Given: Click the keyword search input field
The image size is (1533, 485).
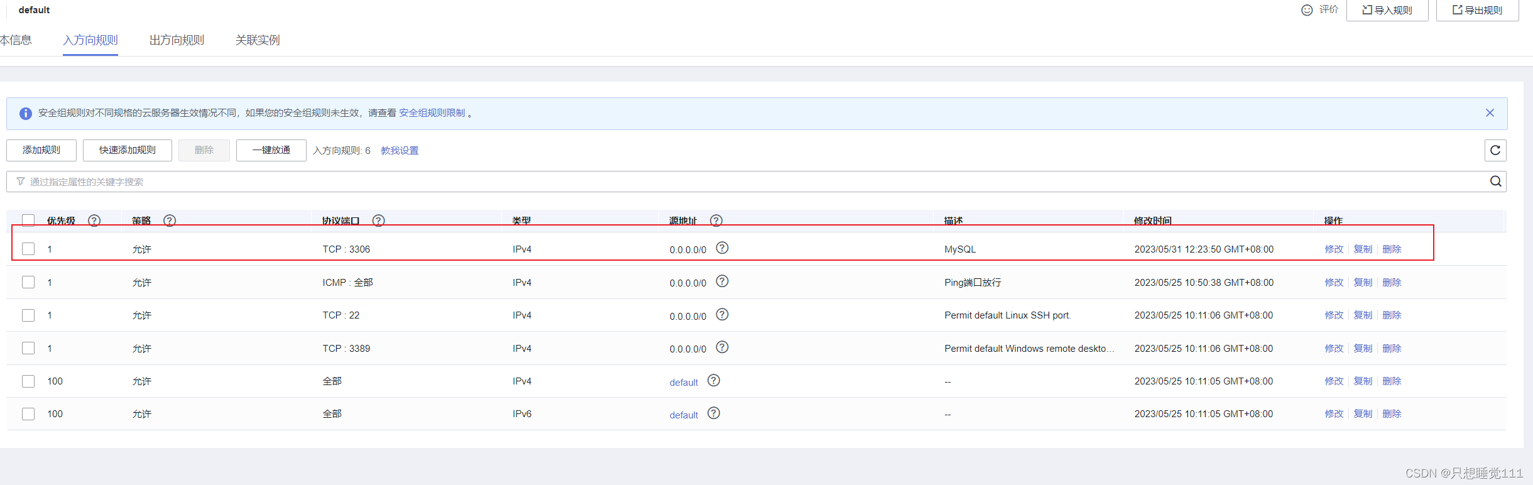Looking at the screenshot, I should coord(756,182).
